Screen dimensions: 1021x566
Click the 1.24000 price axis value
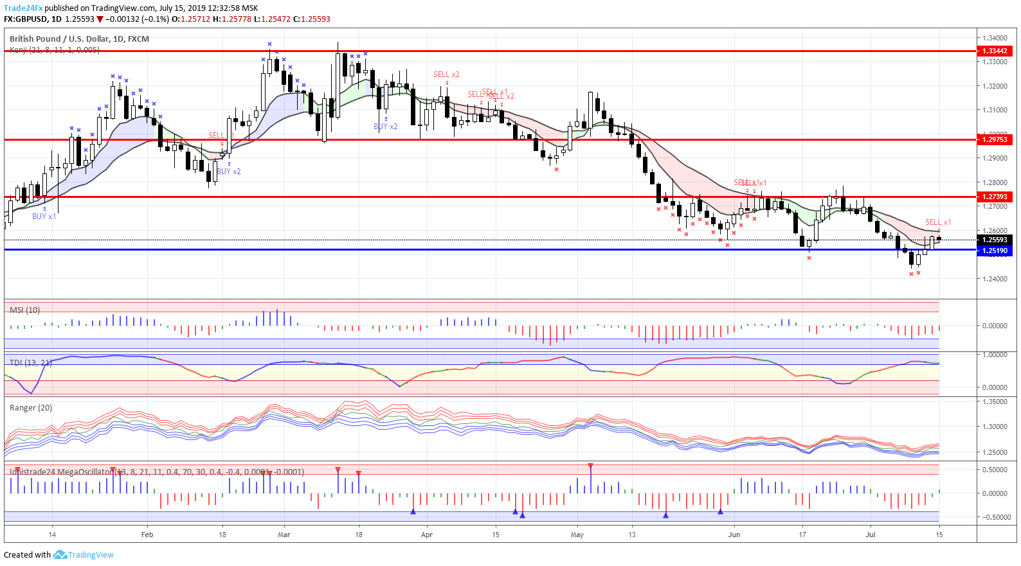pos(994,279)
